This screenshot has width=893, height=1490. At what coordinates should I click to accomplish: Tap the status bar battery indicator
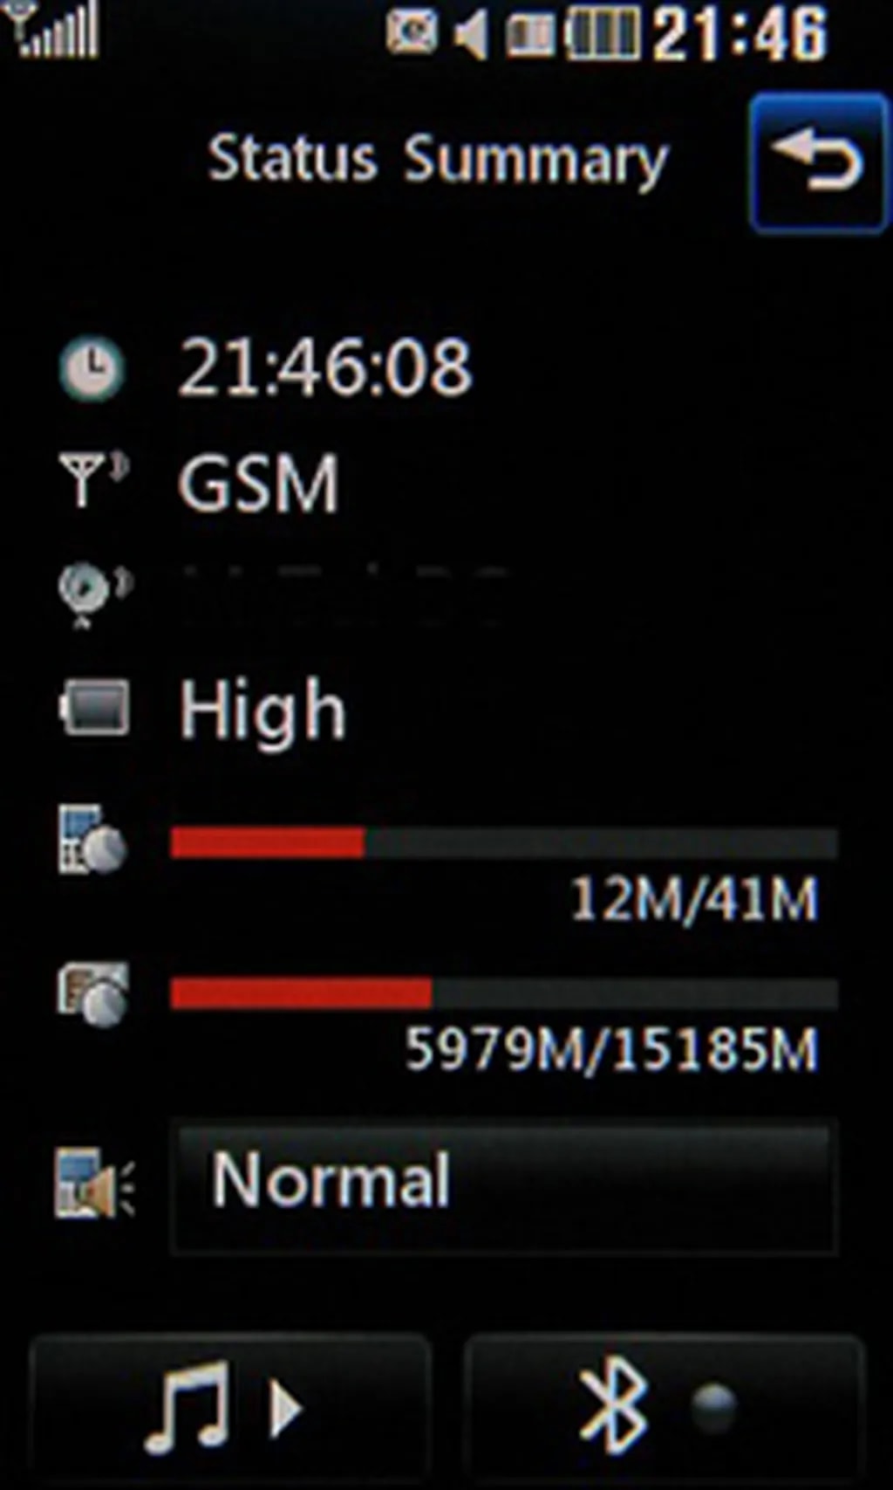tap(603, 33)
